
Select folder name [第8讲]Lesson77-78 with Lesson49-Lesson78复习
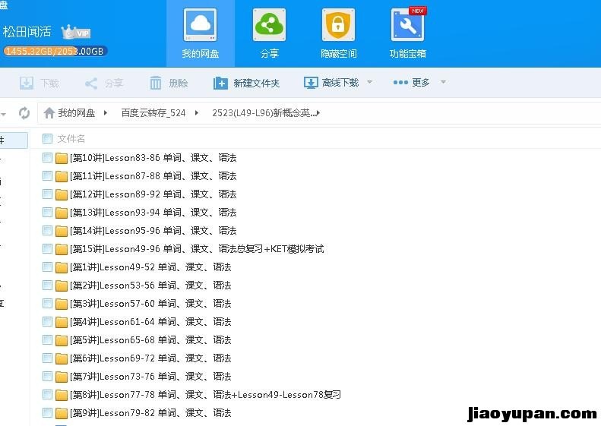[x=205, y=395]
